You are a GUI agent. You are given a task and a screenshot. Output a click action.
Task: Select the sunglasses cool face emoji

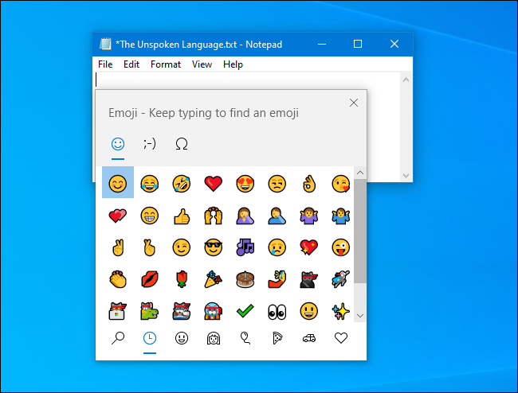[213, 247]
